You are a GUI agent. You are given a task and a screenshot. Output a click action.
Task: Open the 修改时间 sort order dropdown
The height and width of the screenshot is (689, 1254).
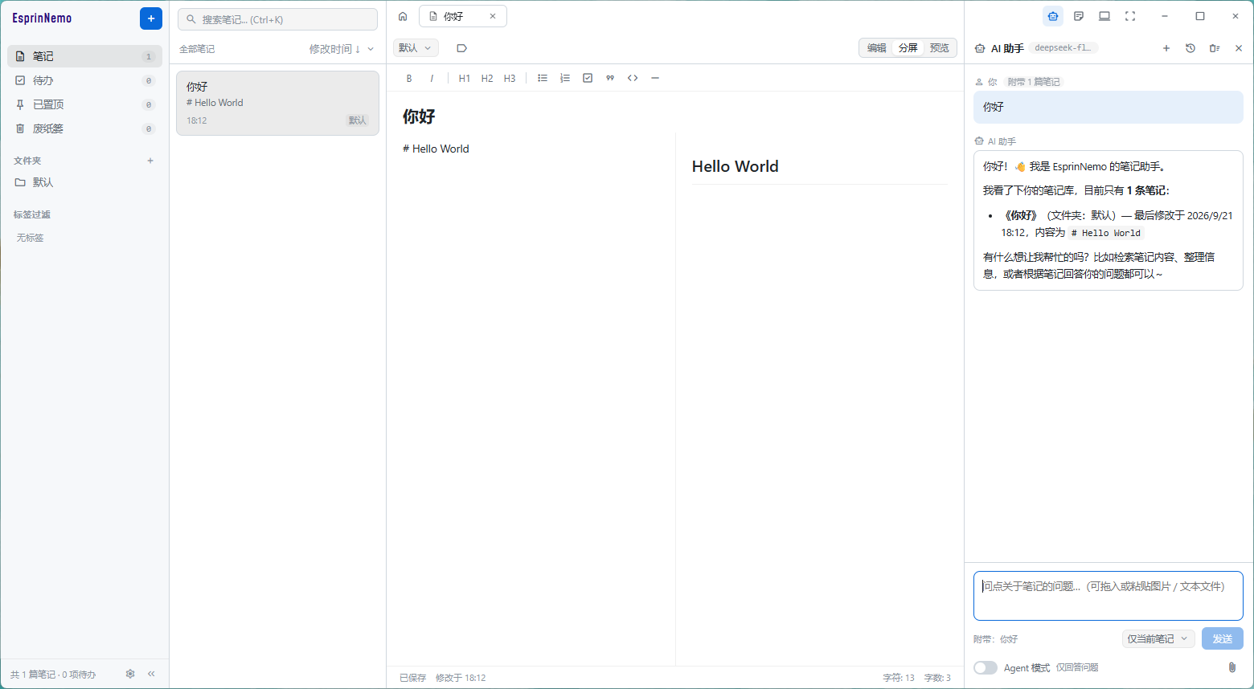click(x=342, y=49)
